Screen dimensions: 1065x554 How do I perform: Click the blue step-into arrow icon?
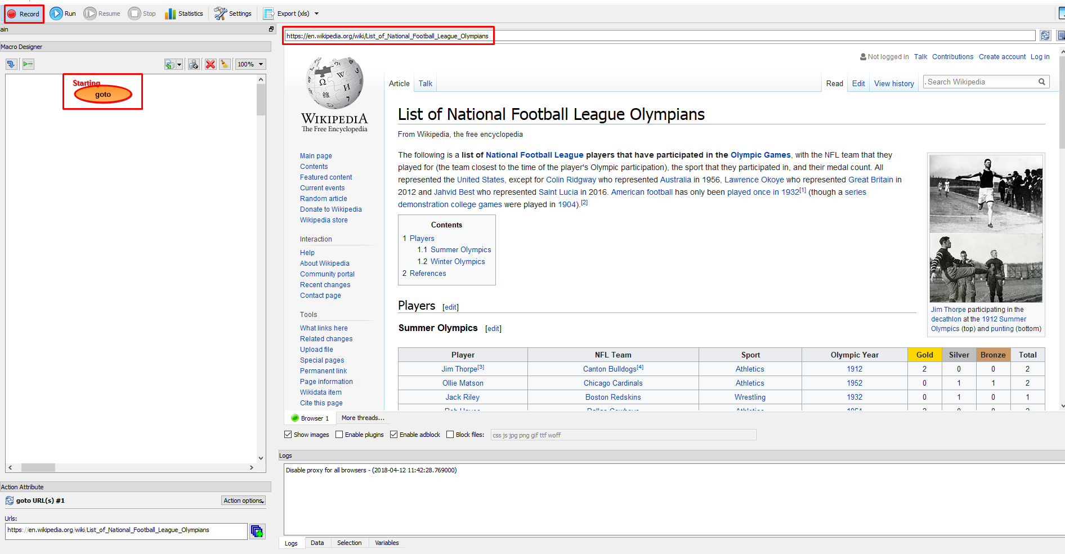11,64
